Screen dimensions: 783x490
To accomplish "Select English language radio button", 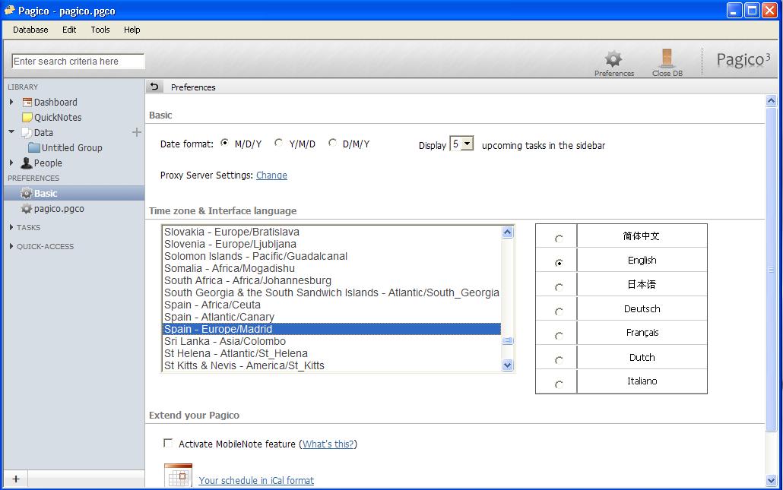I will [x=559, y=262].
